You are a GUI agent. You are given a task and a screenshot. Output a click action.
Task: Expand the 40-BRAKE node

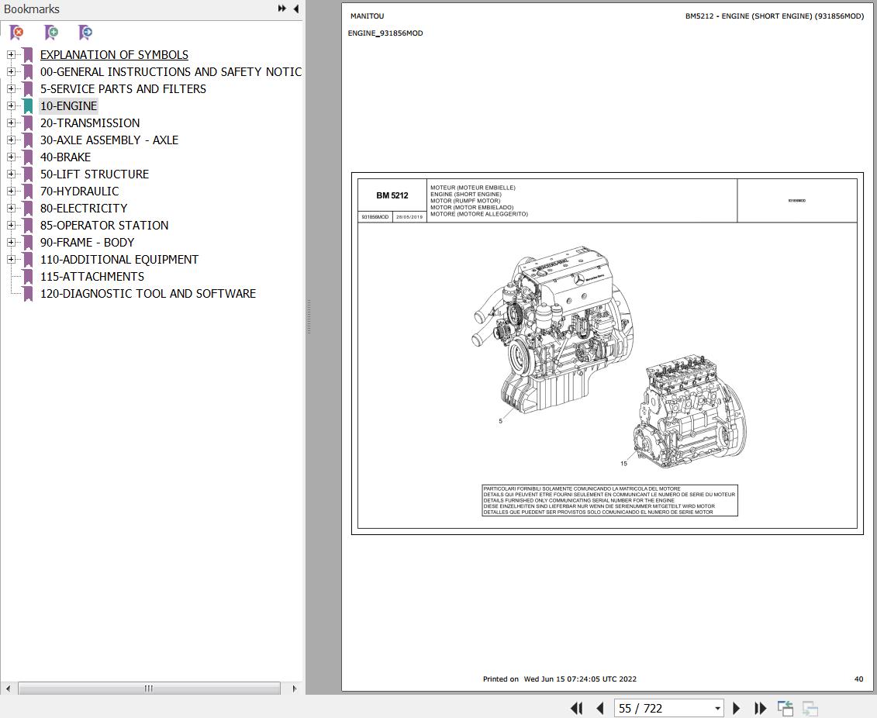[x=11, y=157]
